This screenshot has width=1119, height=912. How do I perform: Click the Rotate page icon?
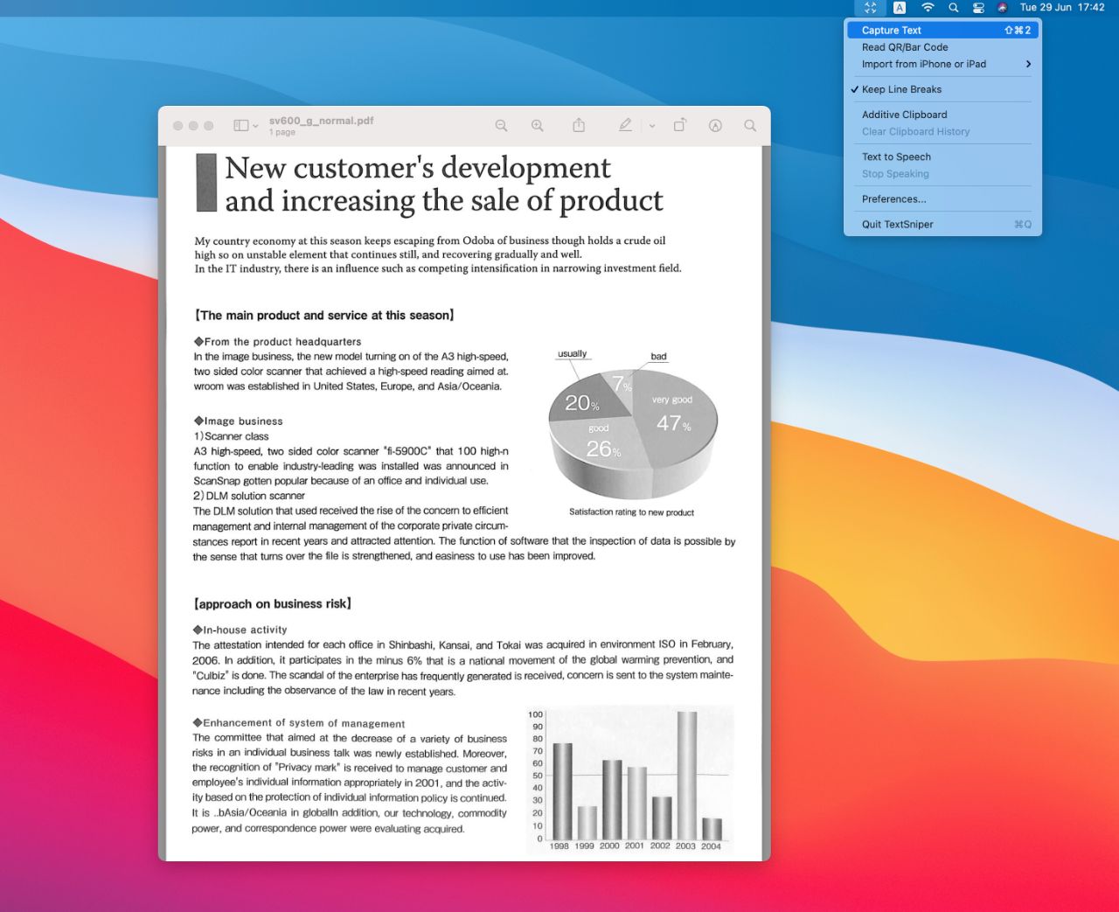679,125
